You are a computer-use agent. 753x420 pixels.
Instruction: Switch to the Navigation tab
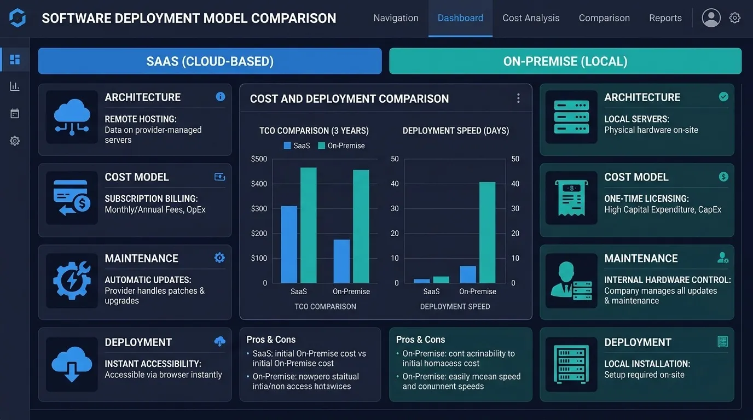(396, 18)
